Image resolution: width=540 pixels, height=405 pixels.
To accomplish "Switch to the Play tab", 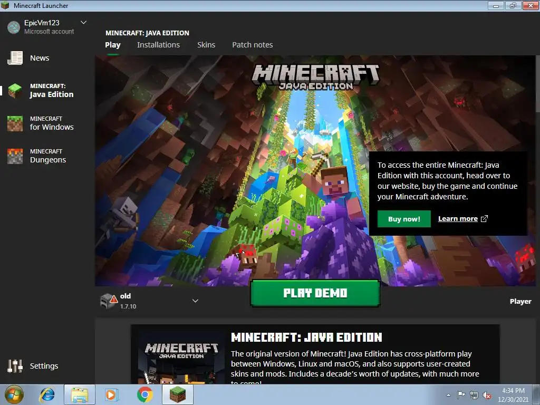I will click(x=113, y=45).
